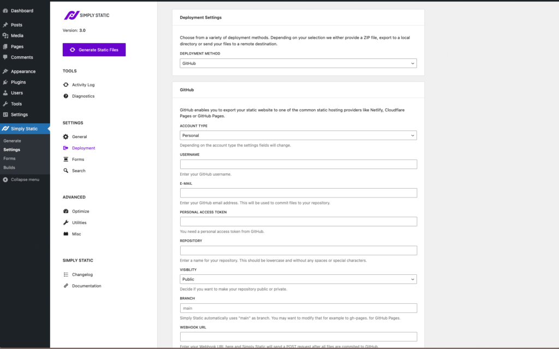Click the Diagnostics question mark icon
This screenshot has height=349, width=559.
click(x=66, y=96)
